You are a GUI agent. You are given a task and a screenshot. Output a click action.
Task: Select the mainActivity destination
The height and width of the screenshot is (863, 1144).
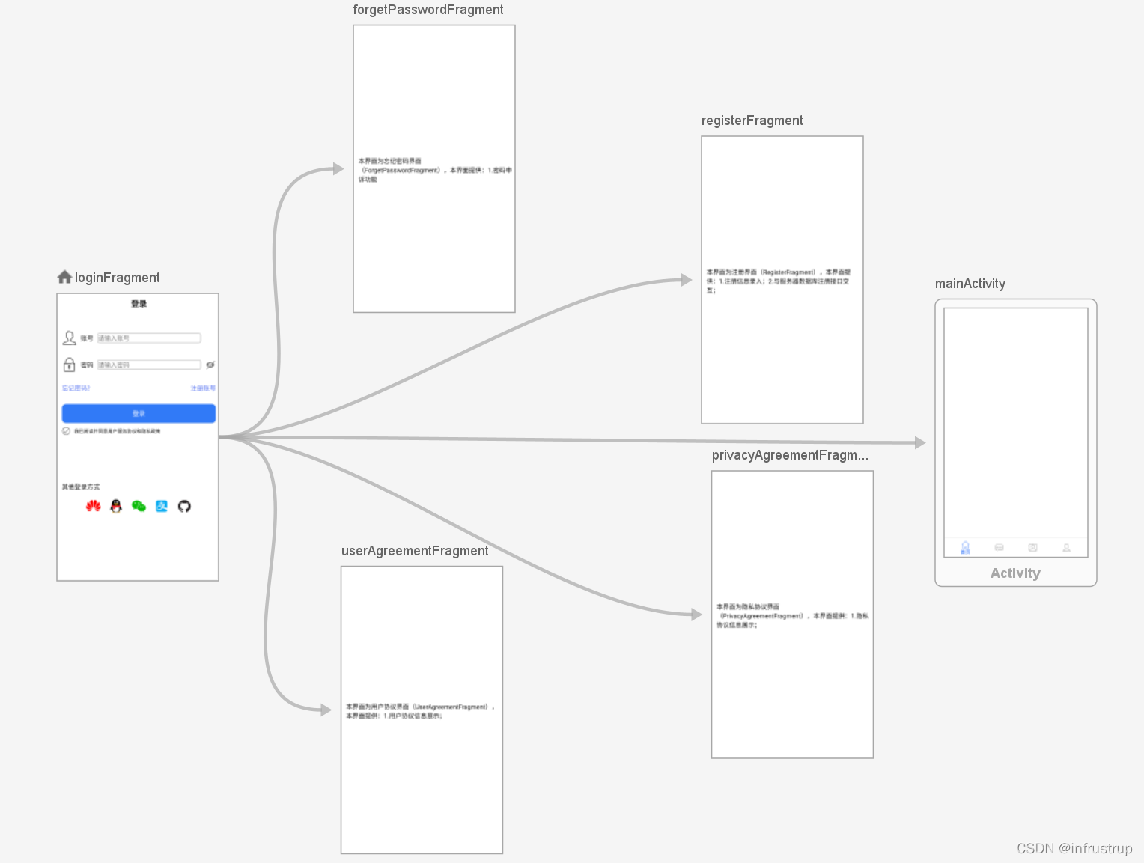1016,442
